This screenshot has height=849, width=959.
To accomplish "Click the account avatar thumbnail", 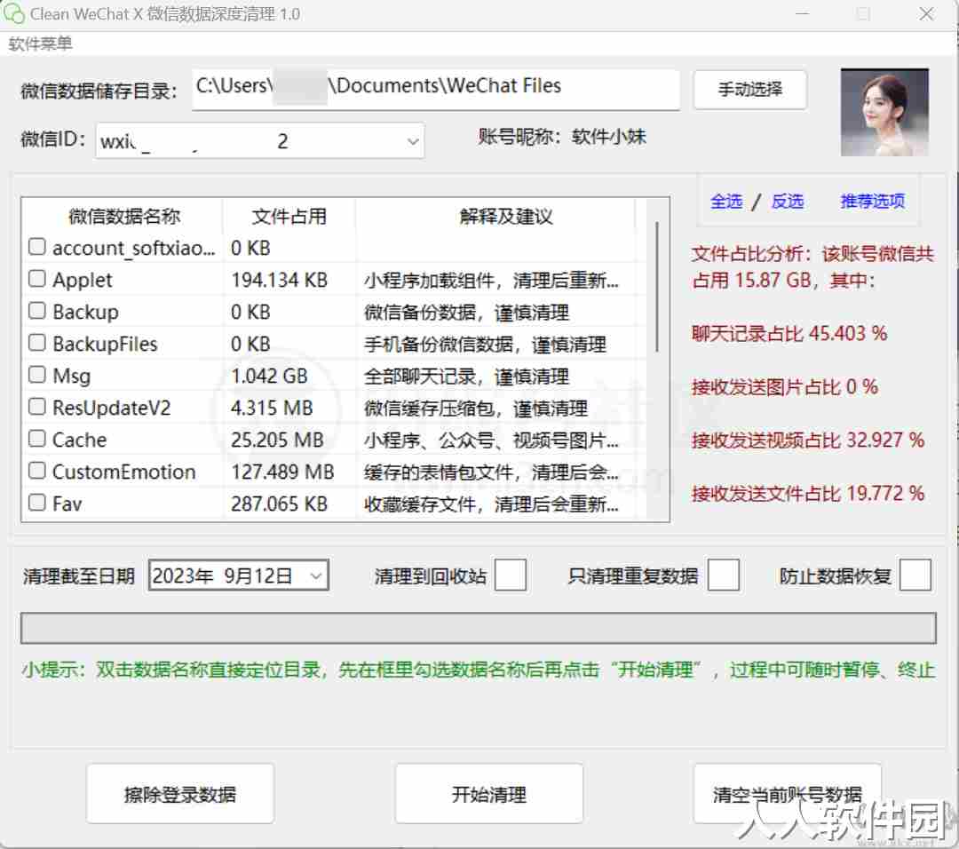I will point(884,112).
